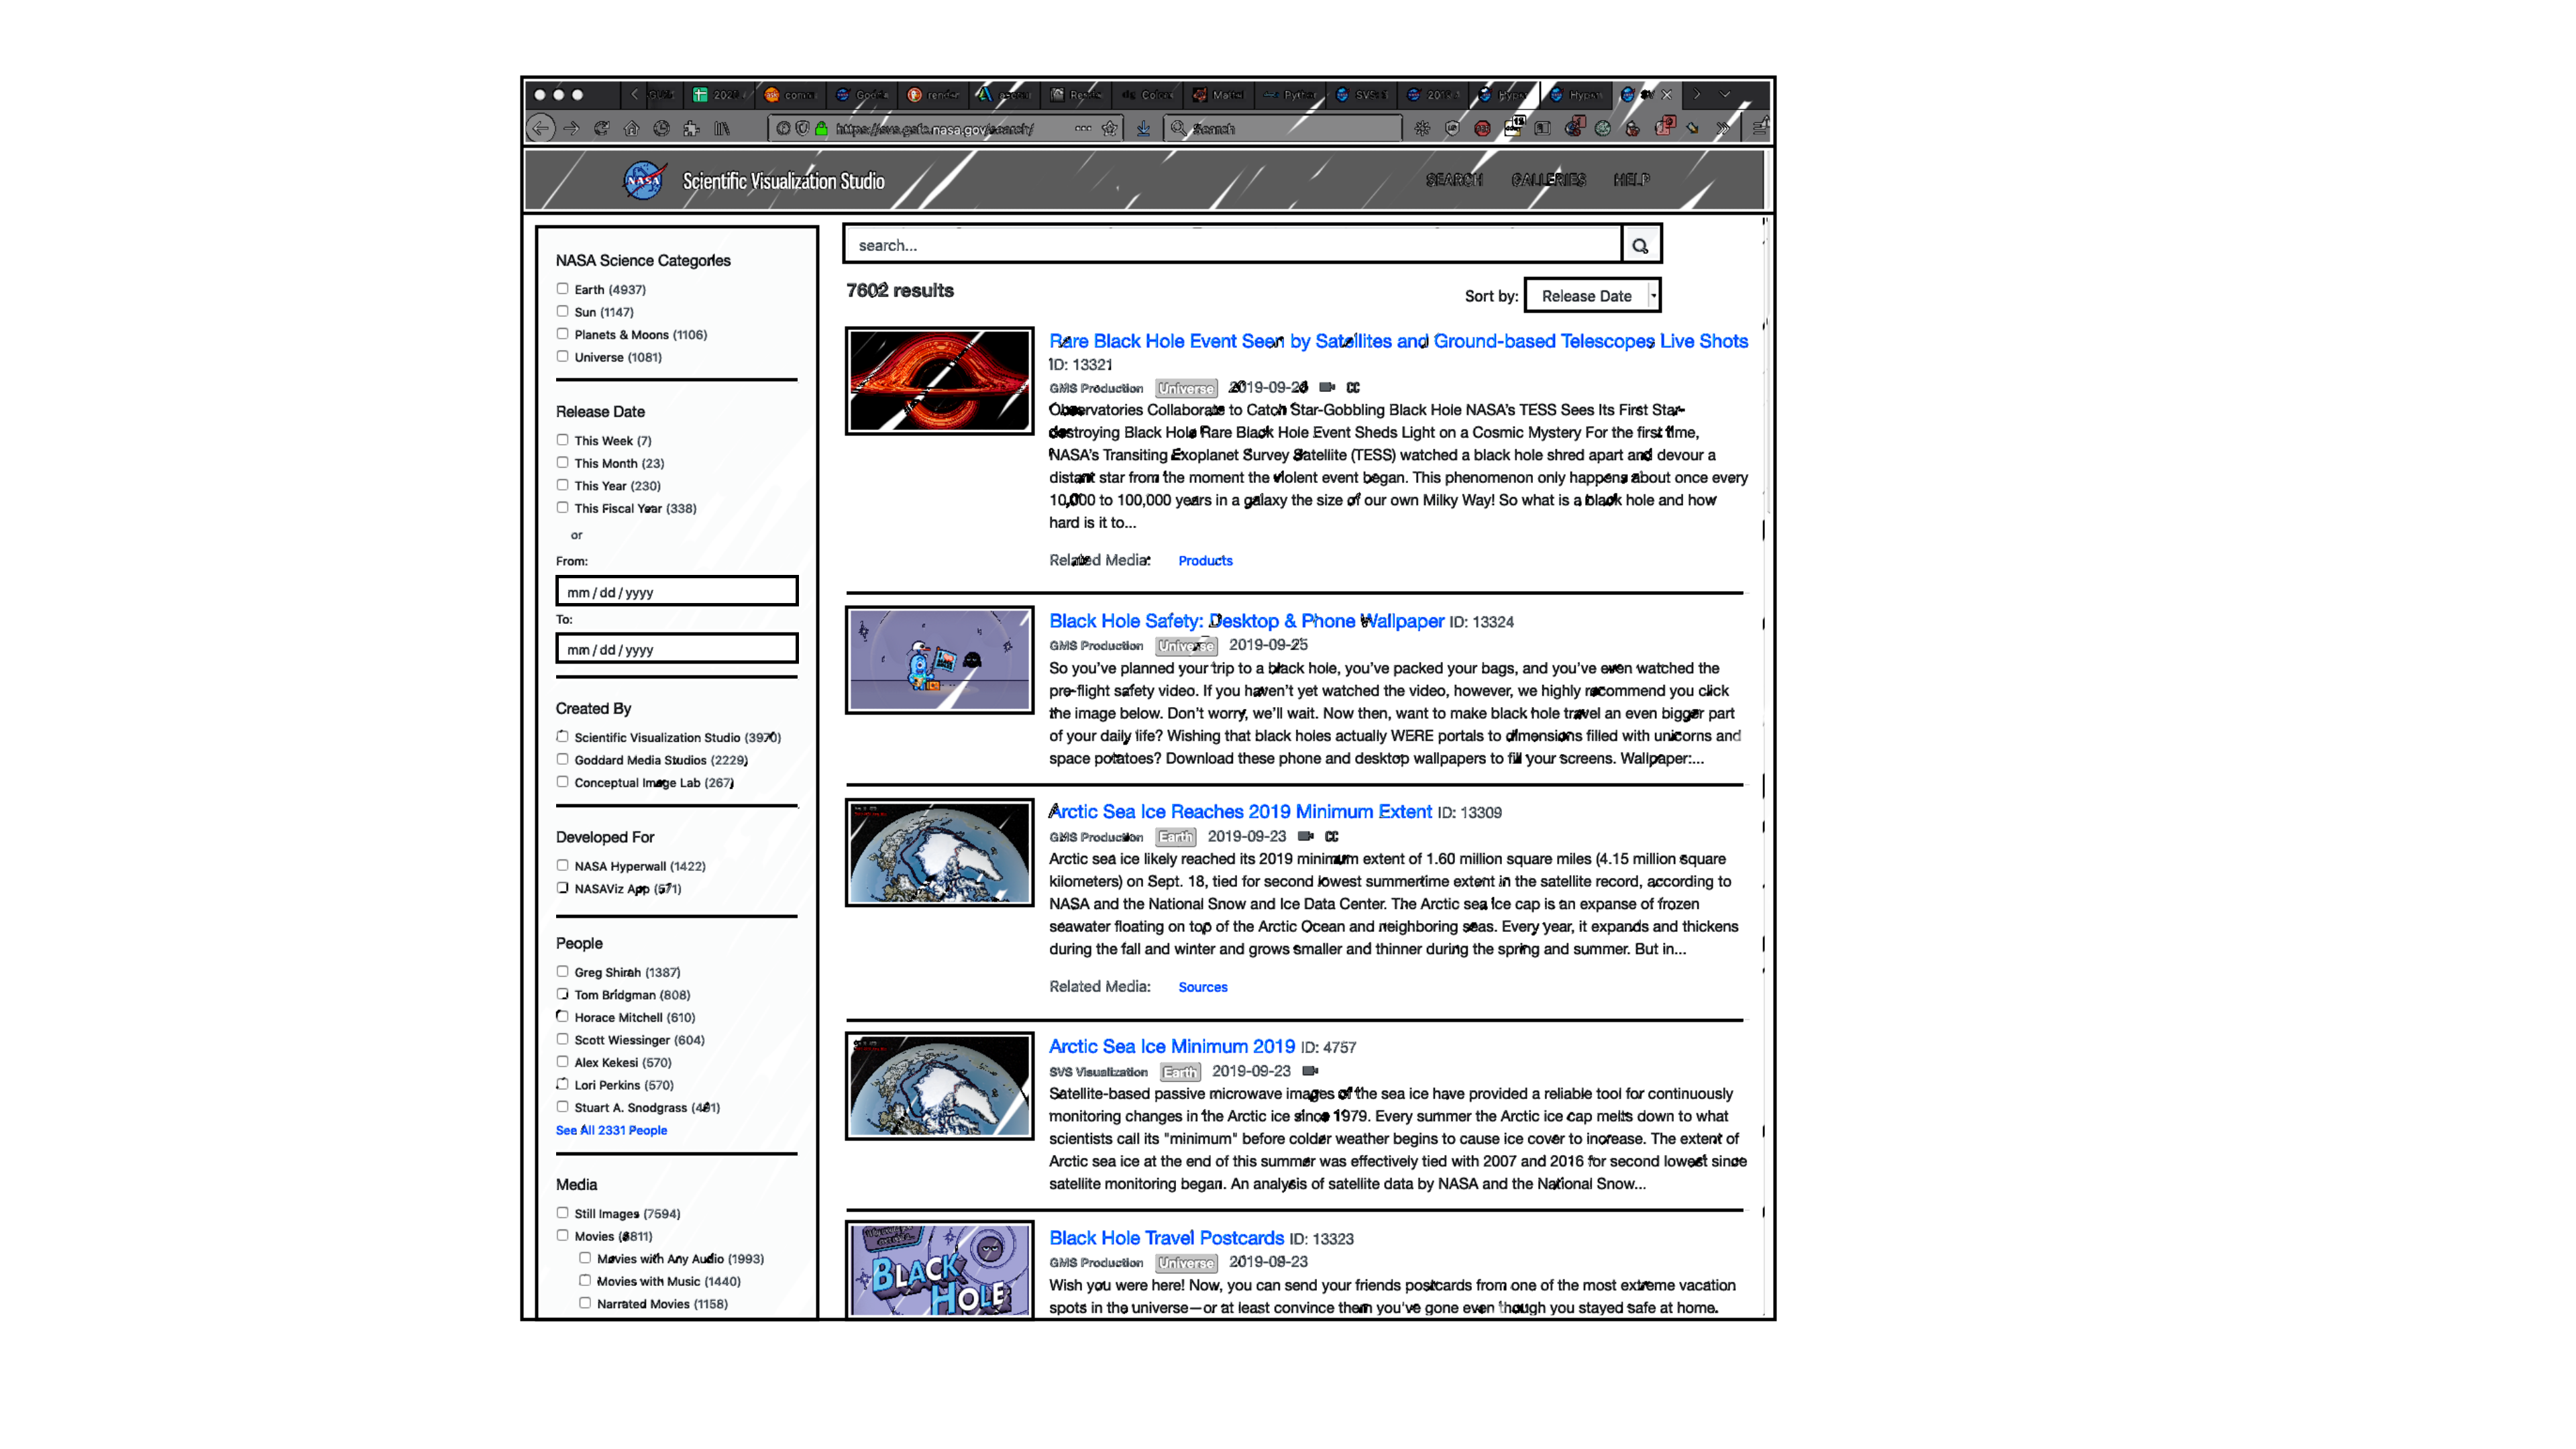
Task: Click See All 2331 People link
Action: (611, 1130)
